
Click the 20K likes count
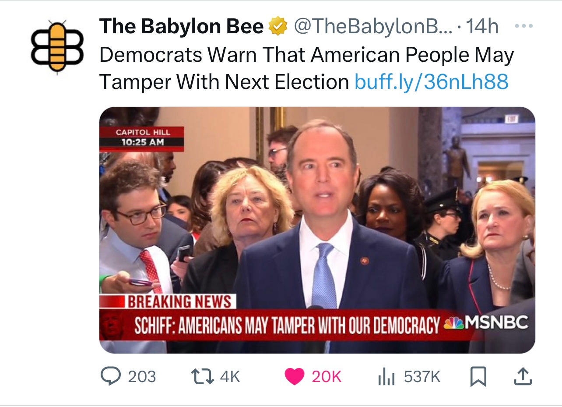tap(326, 377)
